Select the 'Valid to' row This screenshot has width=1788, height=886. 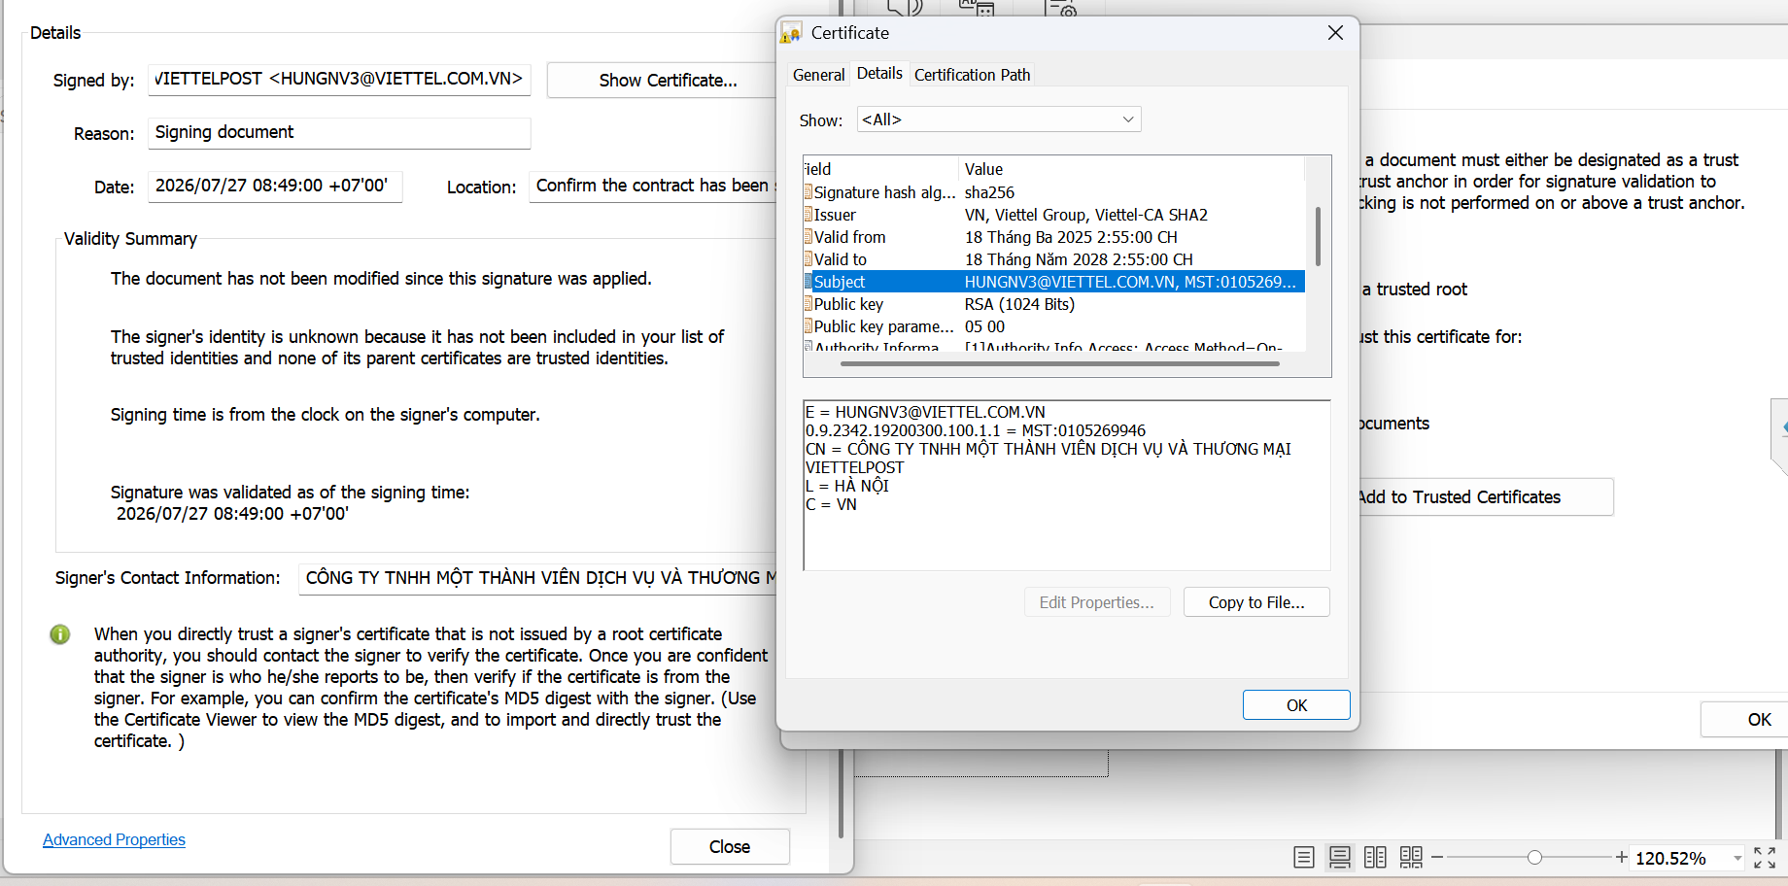tap(1054, 259)
